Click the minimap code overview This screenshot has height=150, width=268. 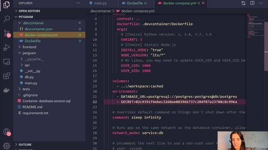click(x=255, y=25)
